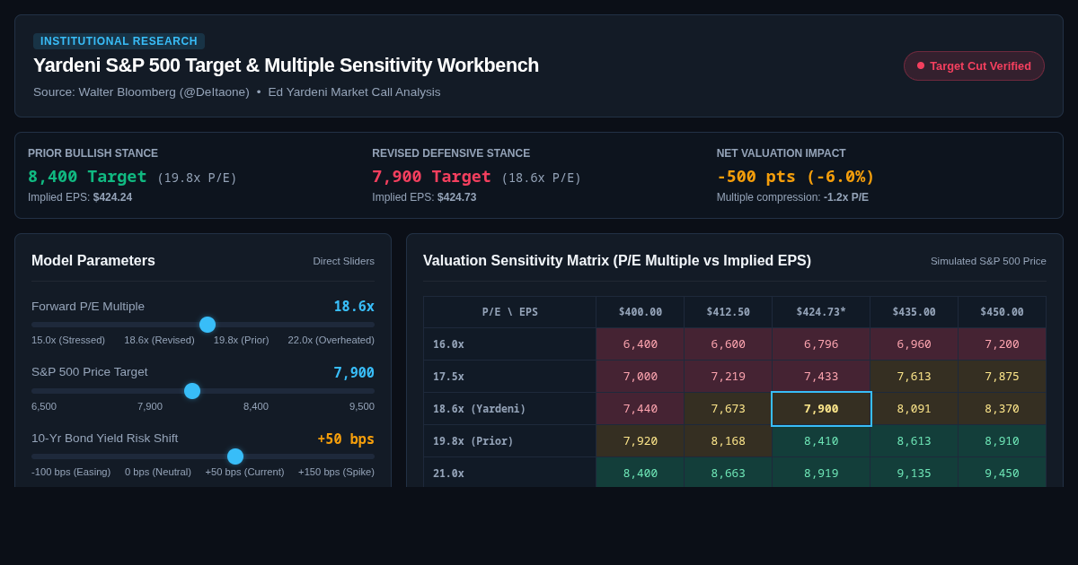Click the 18.6x (Revised) slider tick label
1078x565 pixels.
pos(159,340)
